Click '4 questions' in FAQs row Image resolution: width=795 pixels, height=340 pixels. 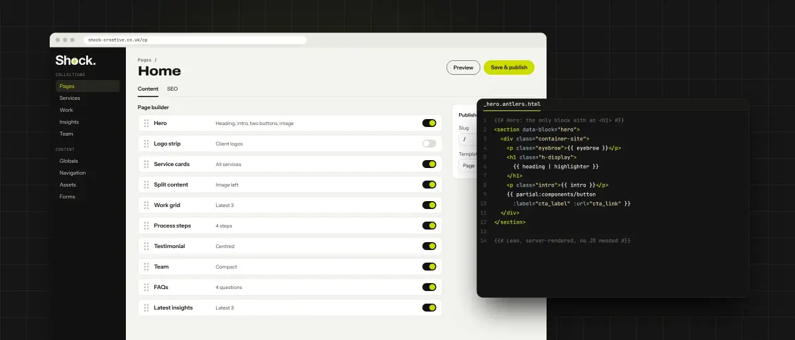pyautogui.click(x=229, y=287)
